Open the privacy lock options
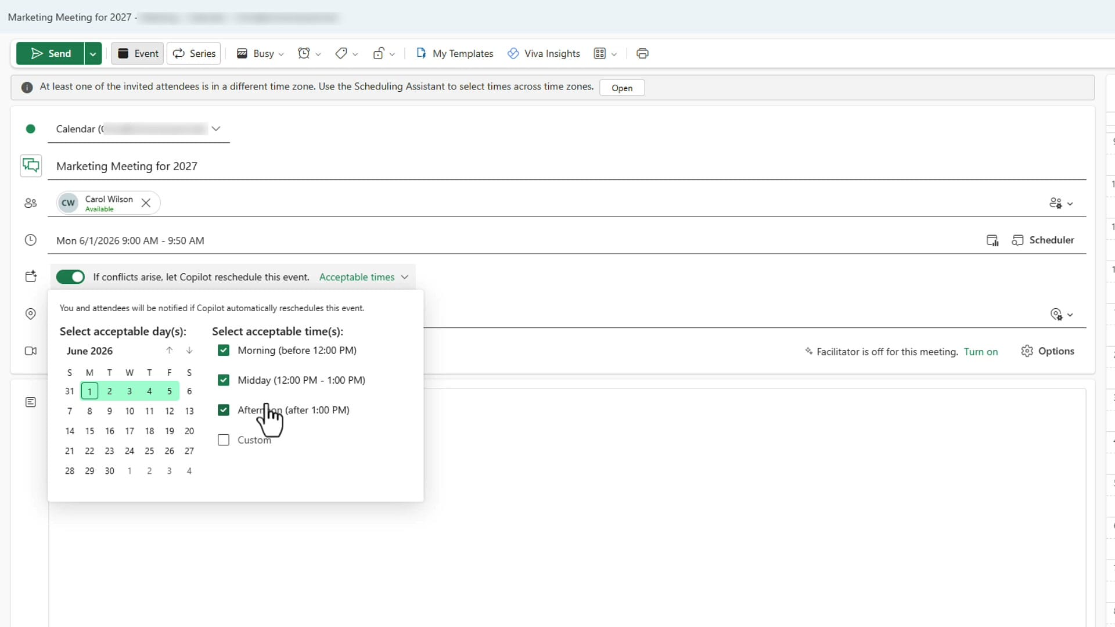This screenshot has width=1115, height=627. pos(384,53)
